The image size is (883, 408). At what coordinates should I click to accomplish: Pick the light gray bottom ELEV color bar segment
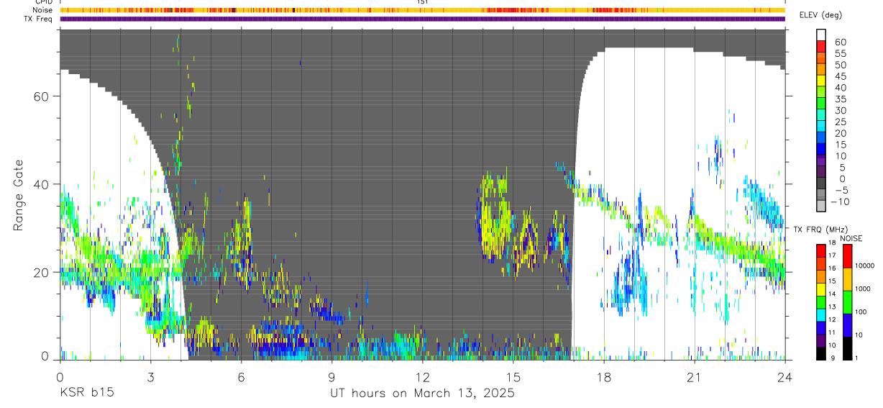point(822,207)
